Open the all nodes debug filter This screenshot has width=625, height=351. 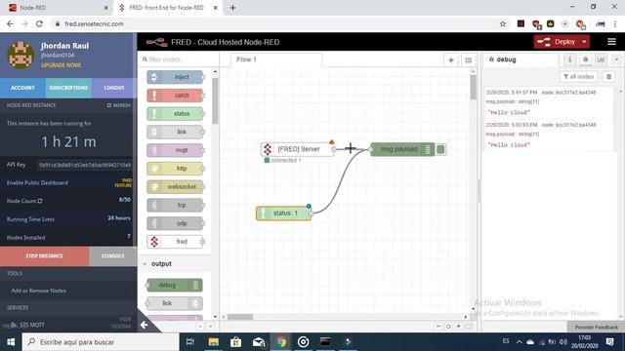pos(579,76)
